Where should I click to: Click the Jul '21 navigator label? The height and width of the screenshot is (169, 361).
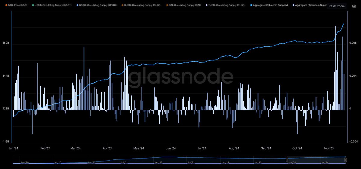(x=124, y=162)
